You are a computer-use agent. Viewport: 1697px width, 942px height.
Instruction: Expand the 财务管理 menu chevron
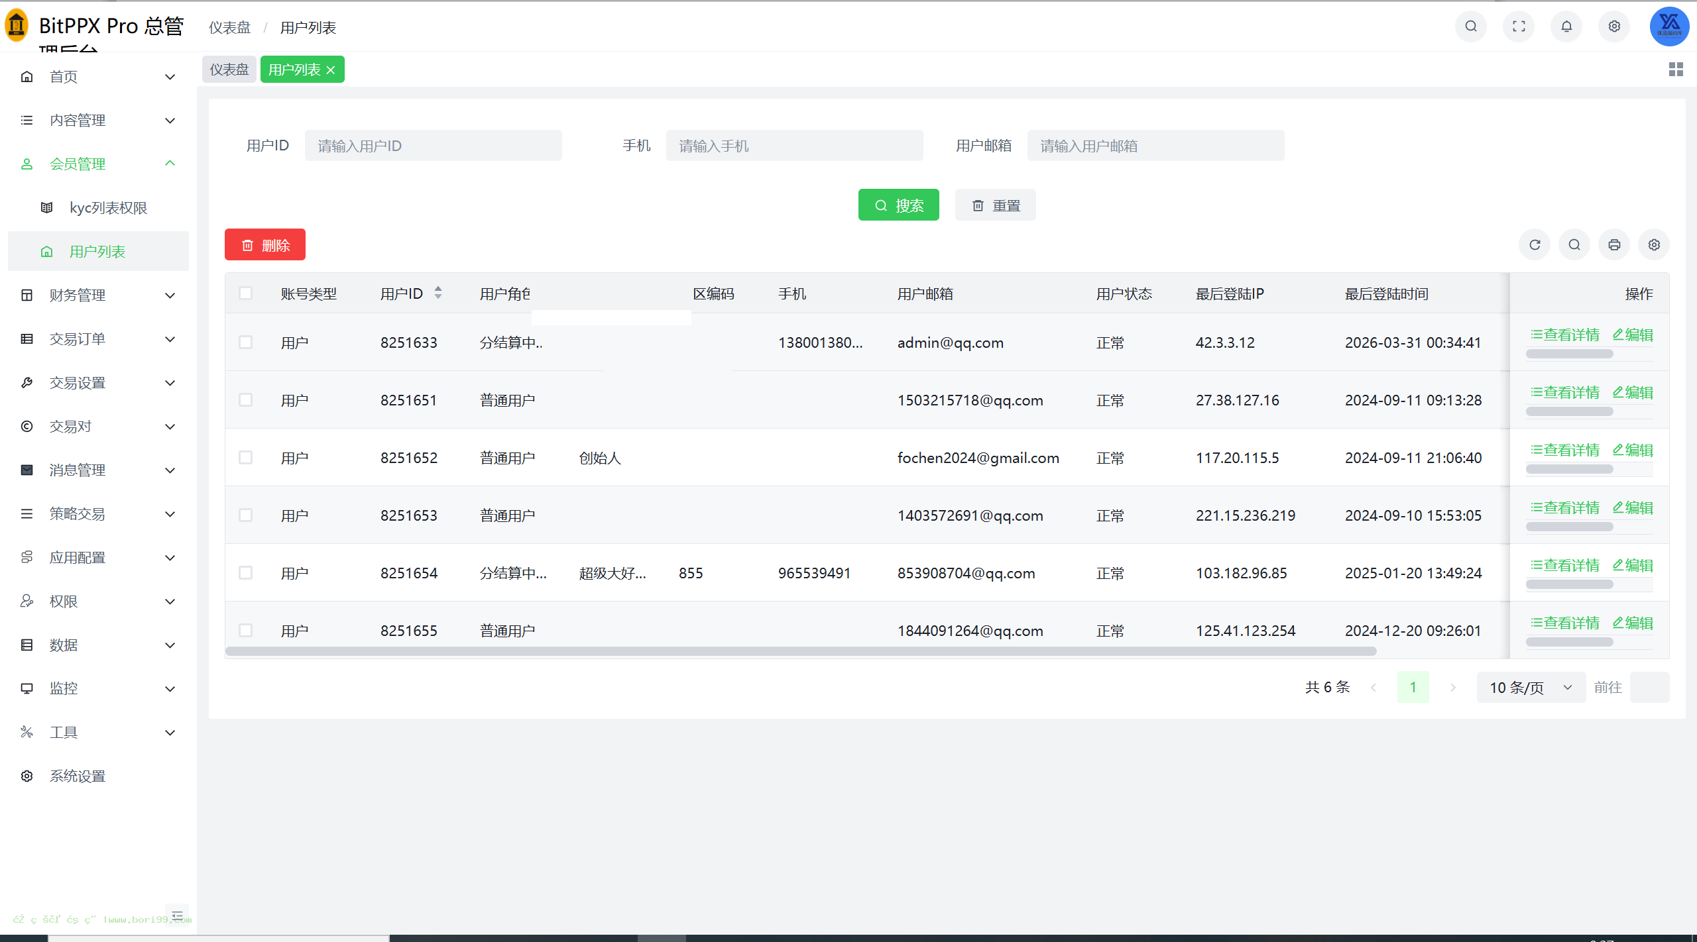click(x=170, y=295)
